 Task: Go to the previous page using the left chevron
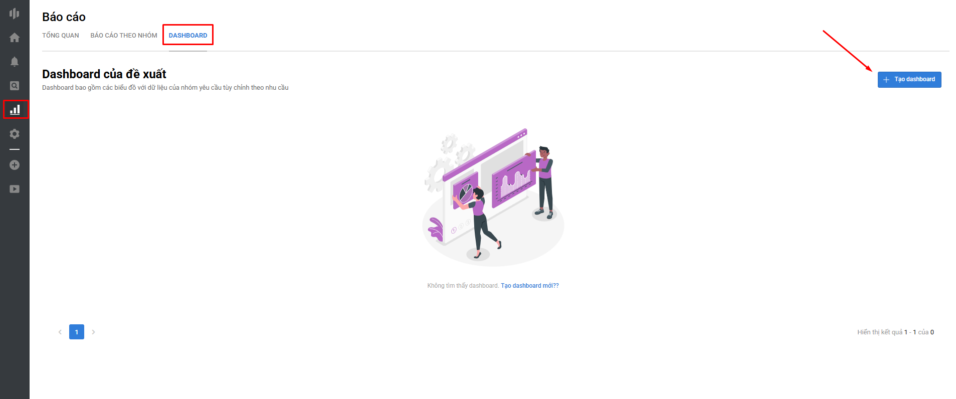[x=60, y=332]
